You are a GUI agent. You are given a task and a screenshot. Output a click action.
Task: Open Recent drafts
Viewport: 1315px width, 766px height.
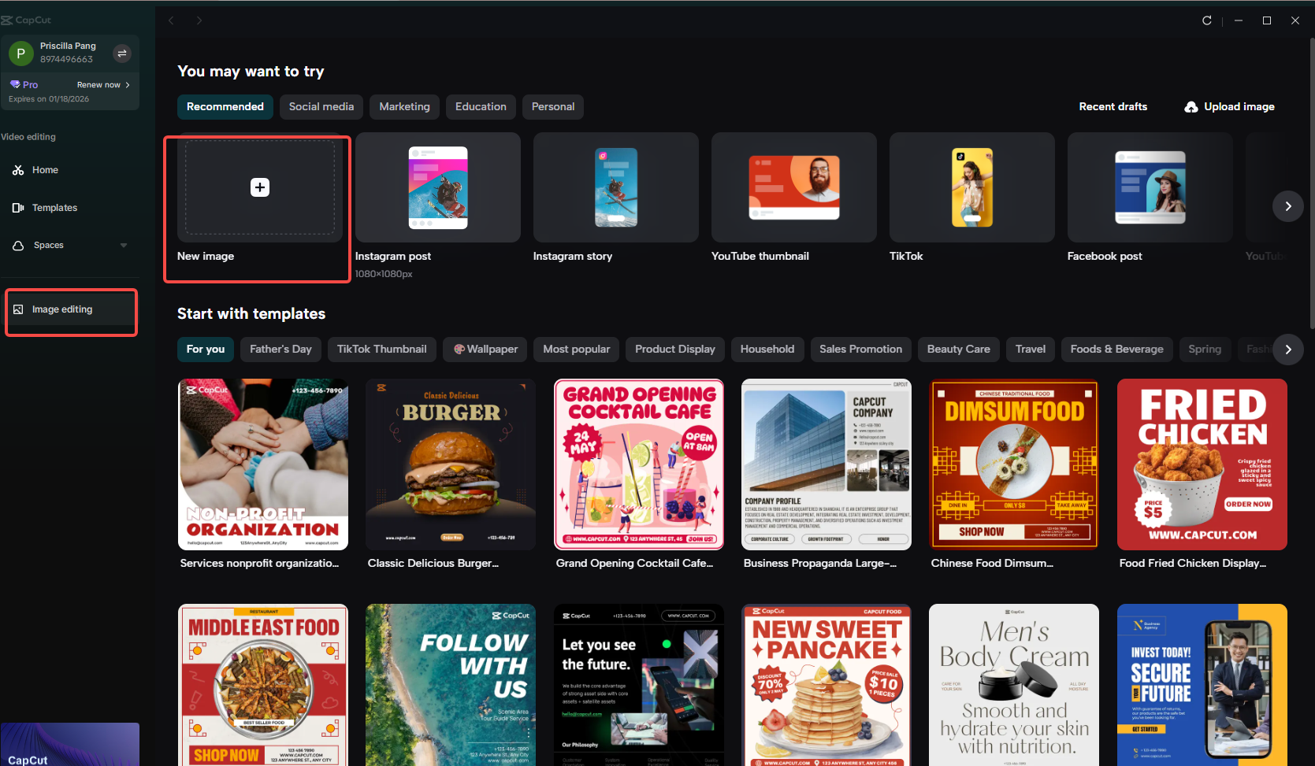coord(1113,106)
